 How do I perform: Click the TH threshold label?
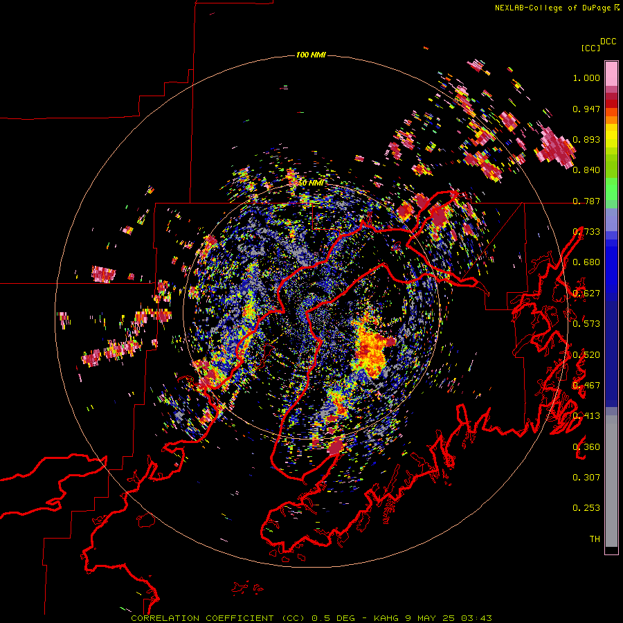pos(595,539)
